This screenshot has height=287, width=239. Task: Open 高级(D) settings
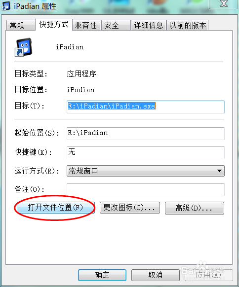click(x=195, y=208)
